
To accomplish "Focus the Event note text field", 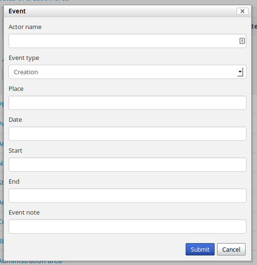I will point(128,226).
